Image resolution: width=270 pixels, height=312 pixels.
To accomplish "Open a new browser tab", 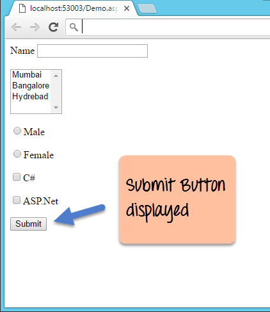I will coord(147,9).
